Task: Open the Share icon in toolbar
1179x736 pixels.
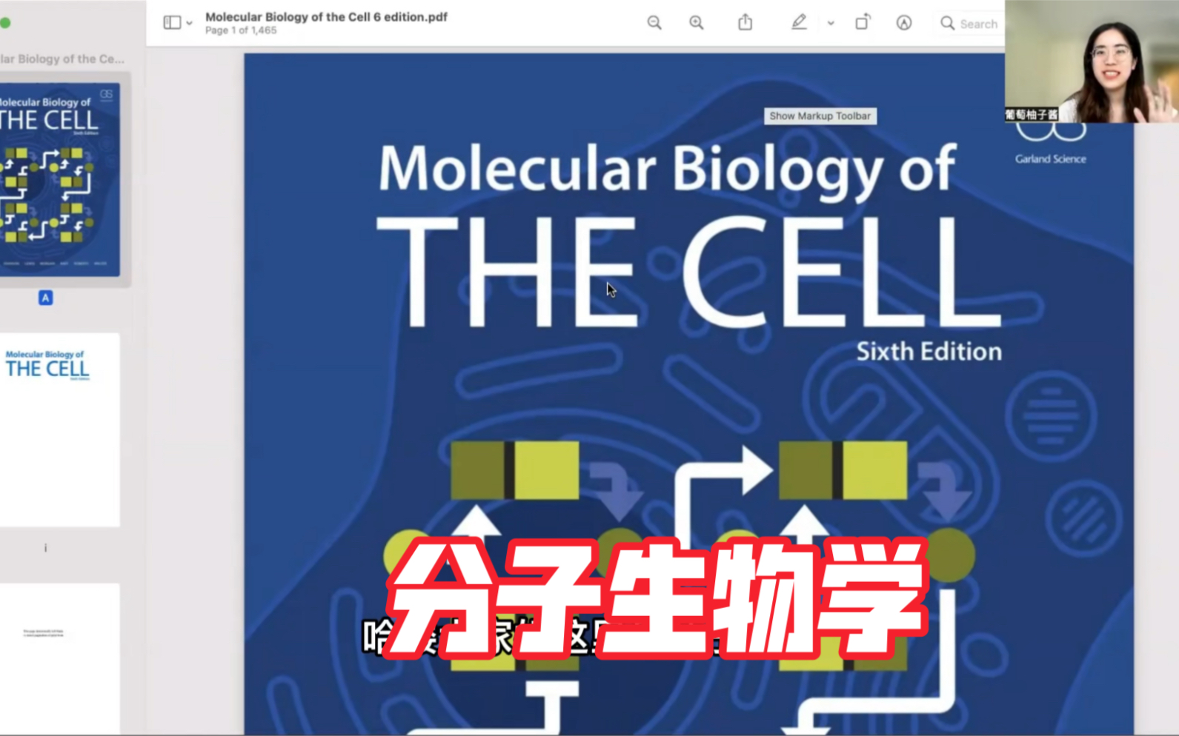Action: tap(745, 22)
